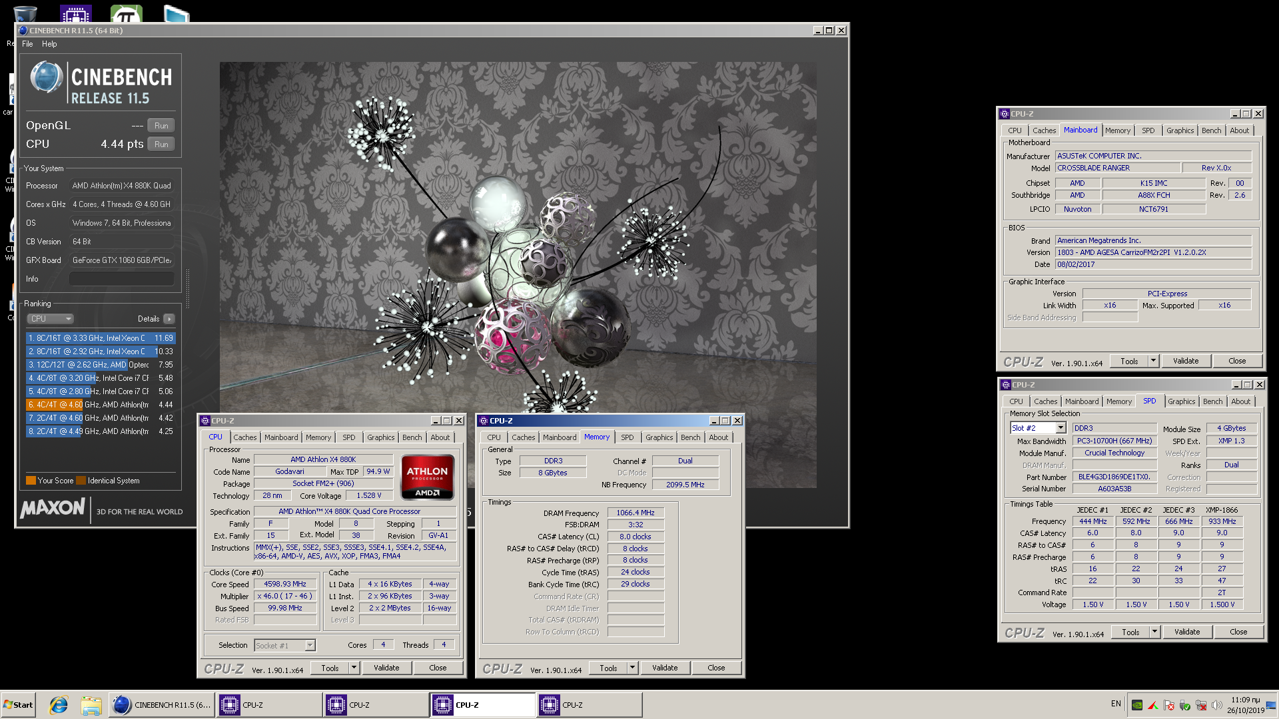This screenshot has width=1279, height=719.
Task: Click CPU-Z Mainboard window title icon
Action: [1005, 114]
